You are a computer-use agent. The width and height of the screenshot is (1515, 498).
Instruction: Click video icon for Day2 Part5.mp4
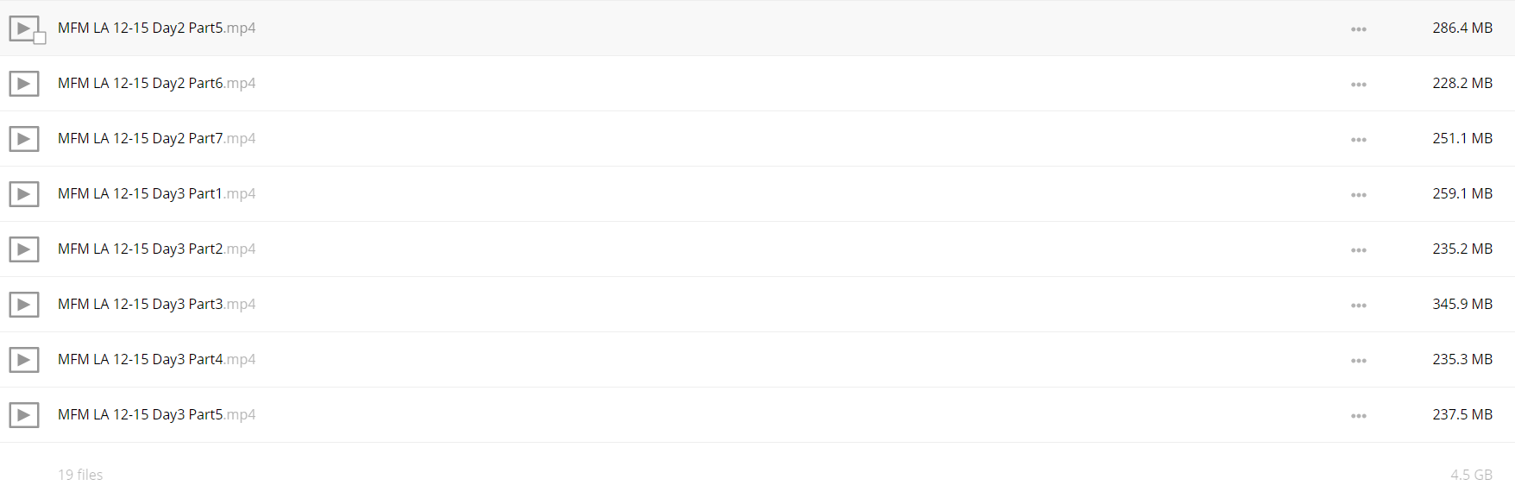tap(24, 28)
